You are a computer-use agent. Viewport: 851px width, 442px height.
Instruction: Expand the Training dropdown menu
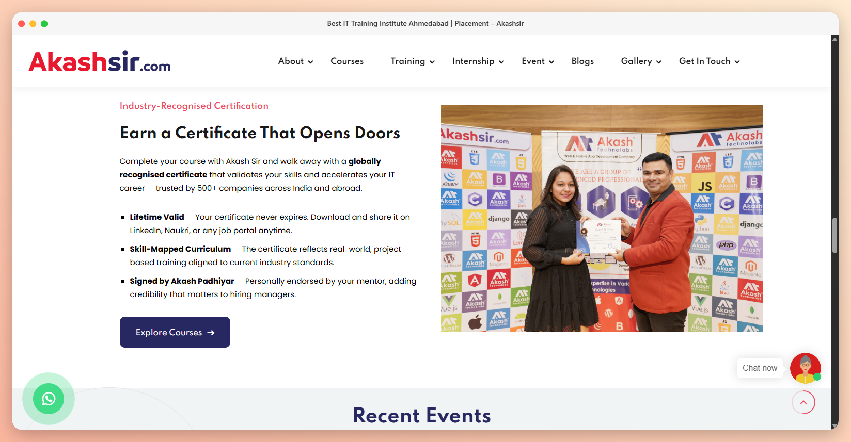coord(413,61)
